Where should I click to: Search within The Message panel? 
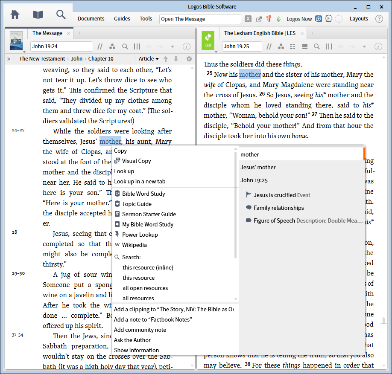point(124,46)
